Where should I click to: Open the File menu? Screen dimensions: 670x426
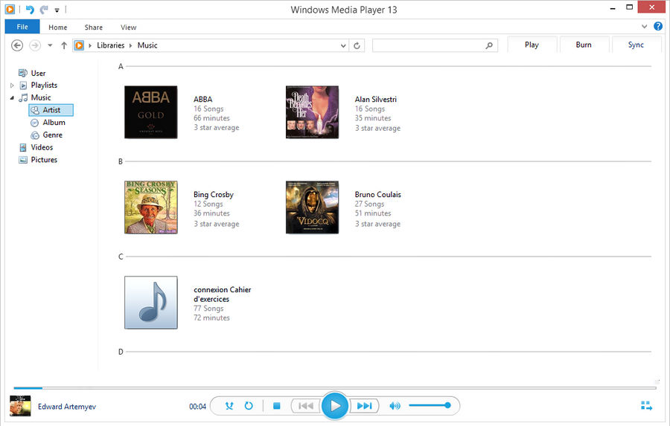[22, 27]
